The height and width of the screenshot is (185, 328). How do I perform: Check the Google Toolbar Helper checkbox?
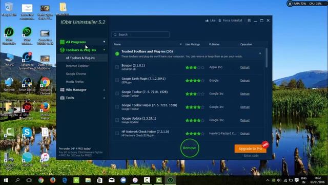[117, 107]
